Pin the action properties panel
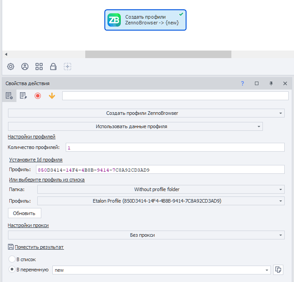 [x=271, y=83]
